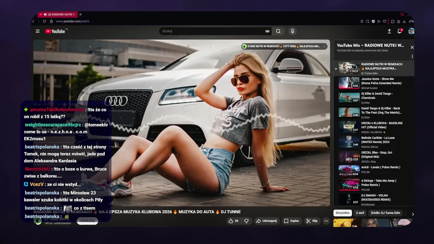Play Avicii - Levels (Polon Remix)
Viewport: 434px width, 244px height.
[374, 171]
